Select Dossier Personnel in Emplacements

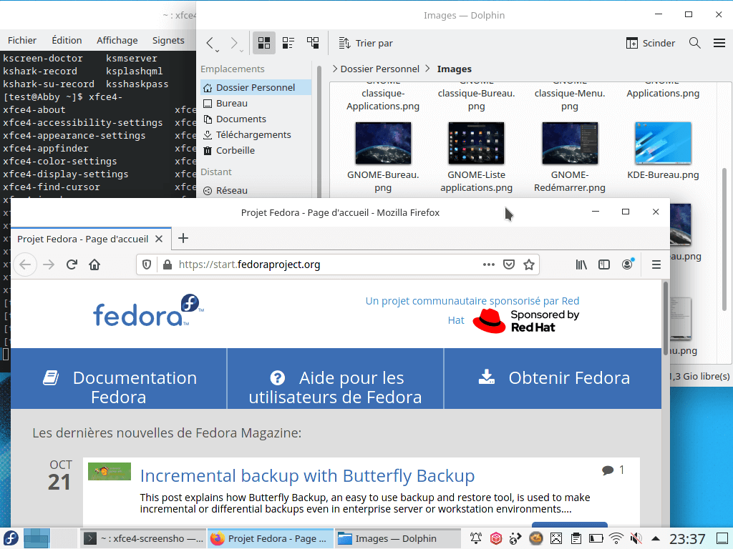pos(256,87)
